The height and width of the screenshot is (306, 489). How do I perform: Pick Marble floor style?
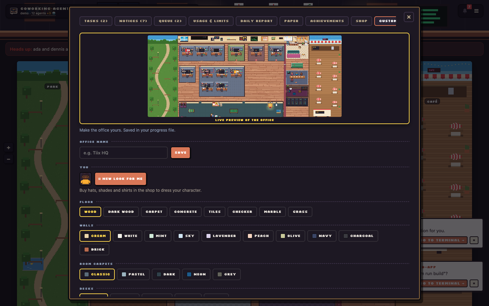click(272, 212)
